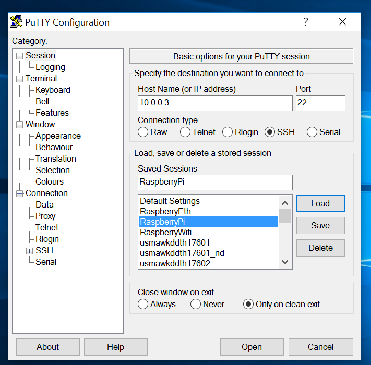Open the Serial category in the tree

click(x=46, y=262)
